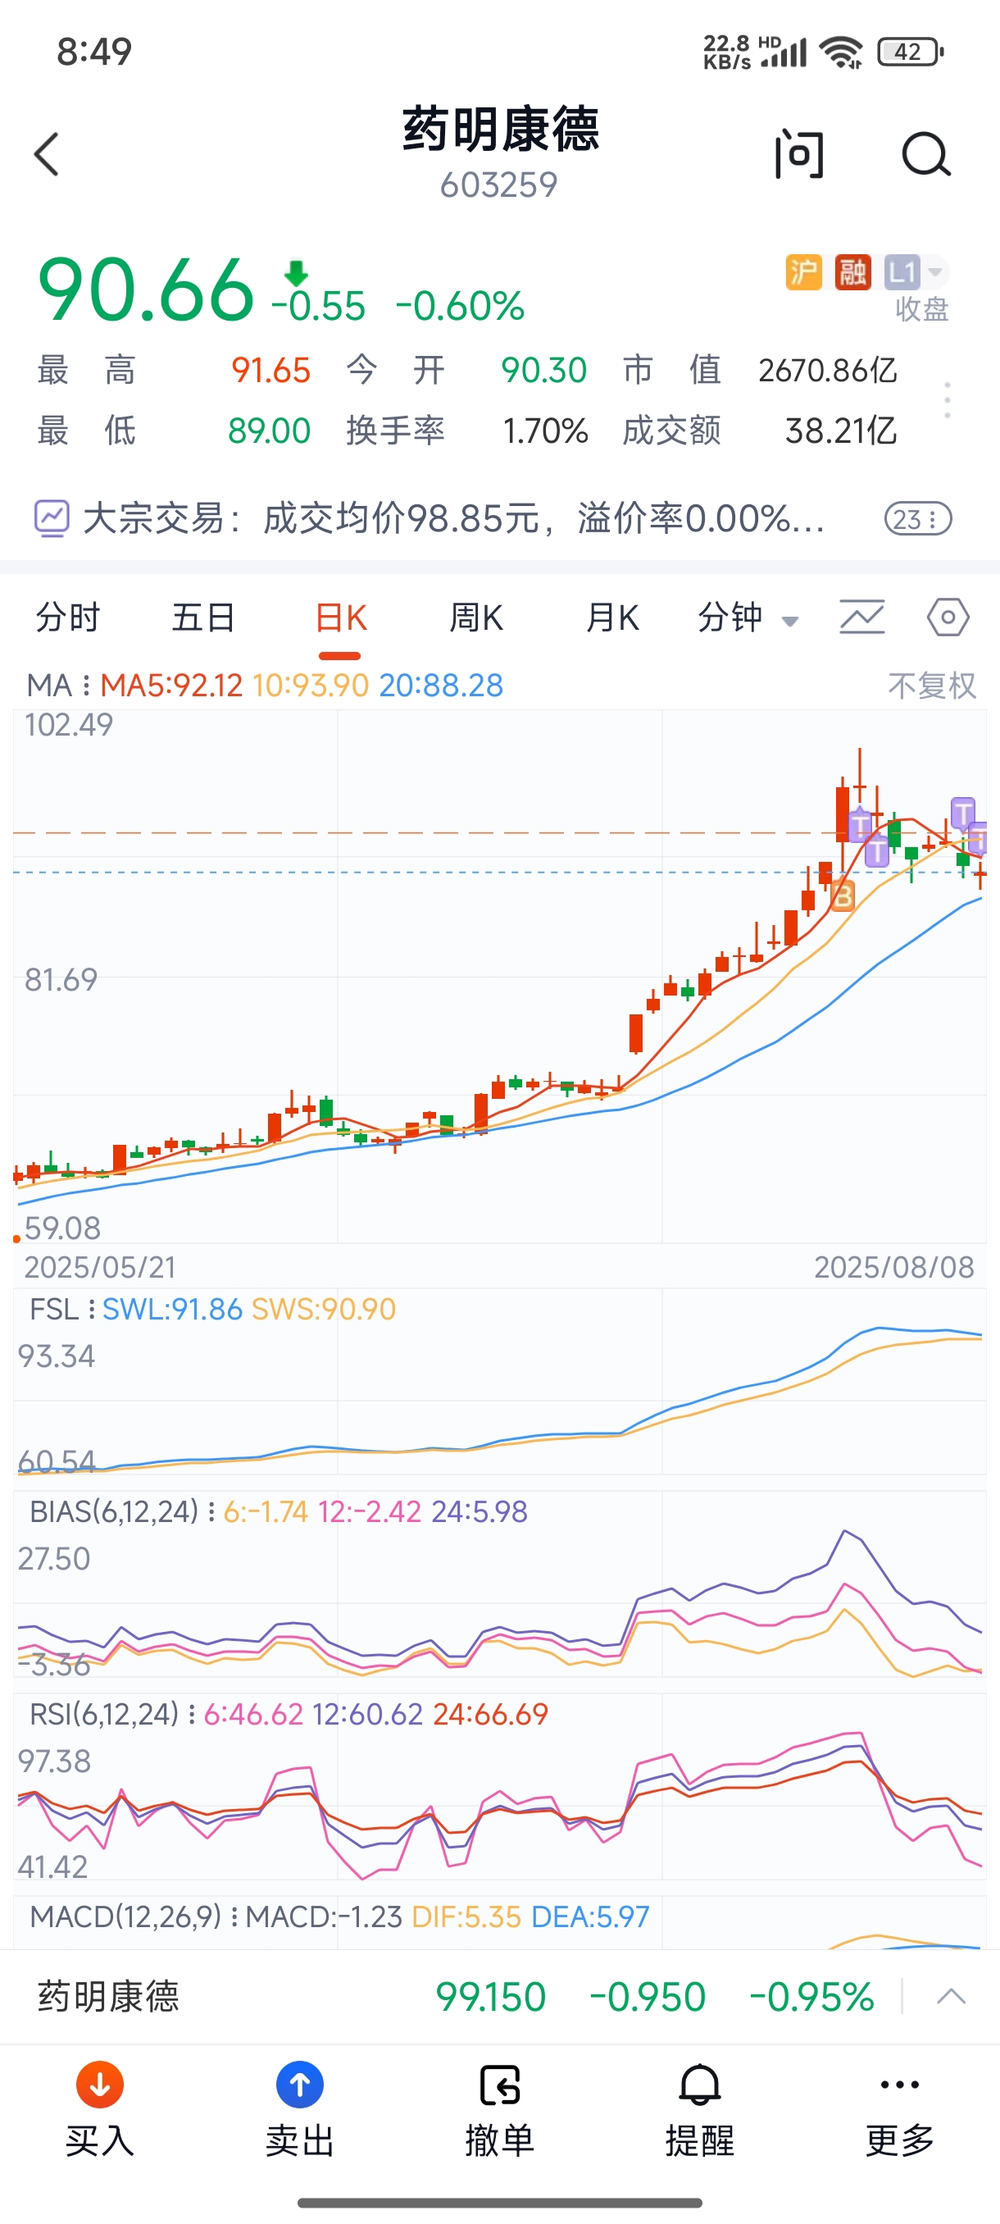Tap the 市值 2670.86亿 value
The height and width of the screenshot is (2224, 1000).
click(829, 371)
